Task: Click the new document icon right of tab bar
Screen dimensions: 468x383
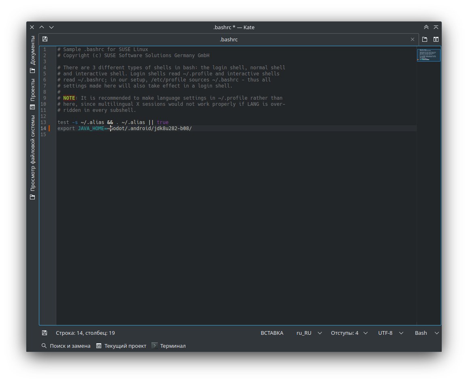Action: click(x=425, y=39)
